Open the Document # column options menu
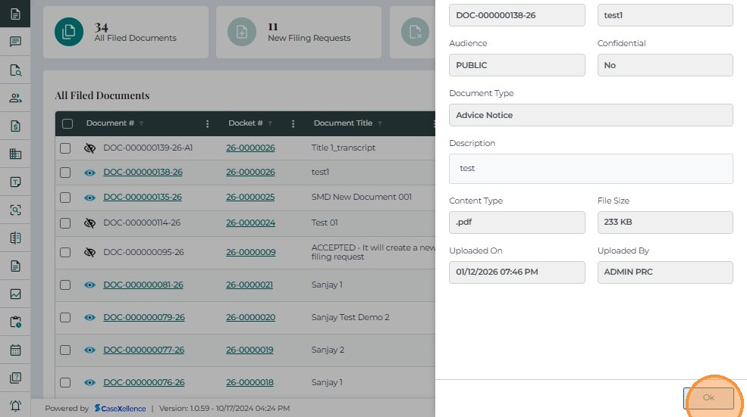The image size is (747, 417). (x=208, y=123)
